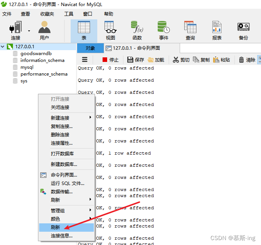Switch to the 对象 tab
This screenshot has width=261, height=245.
(90, 48)
